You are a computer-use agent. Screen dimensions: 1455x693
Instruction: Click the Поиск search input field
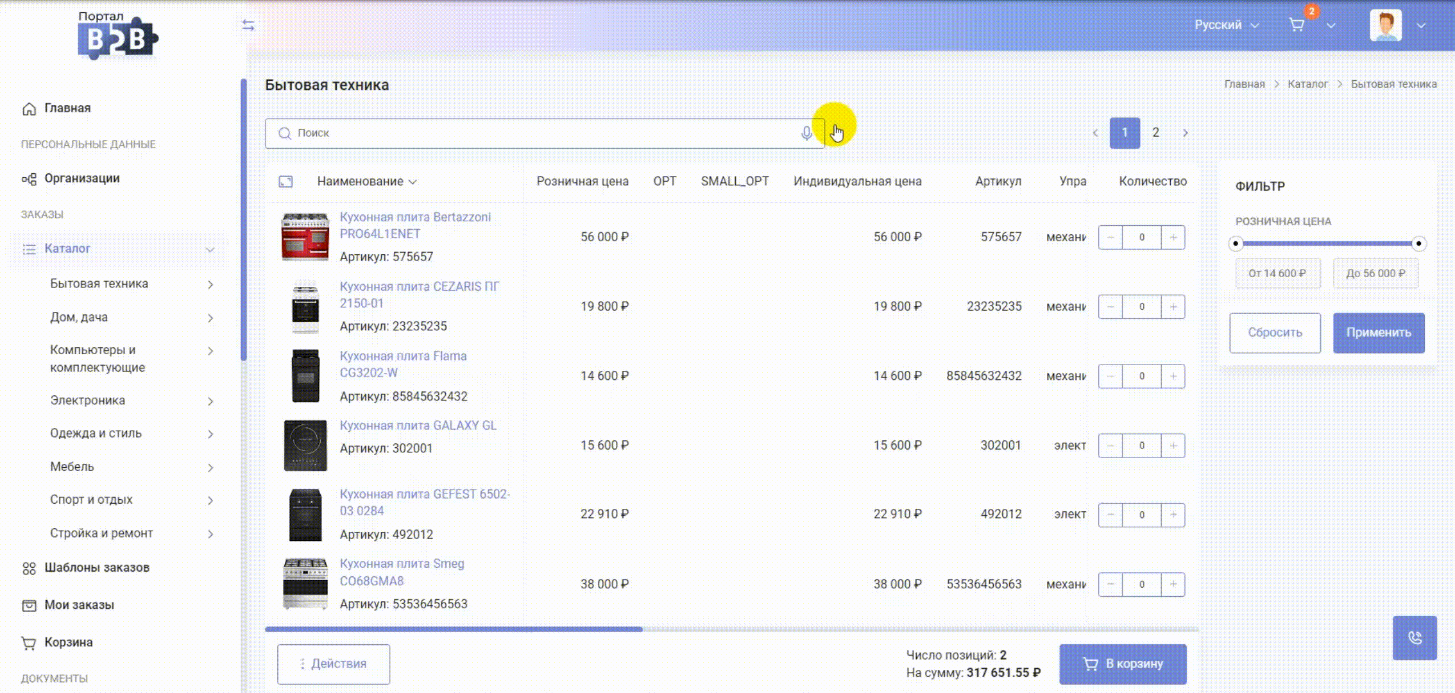[545, 133]
